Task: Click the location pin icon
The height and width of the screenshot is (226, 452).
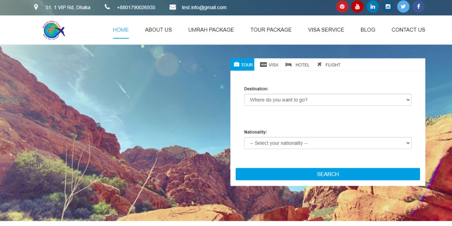Action: tap(36, 7)
